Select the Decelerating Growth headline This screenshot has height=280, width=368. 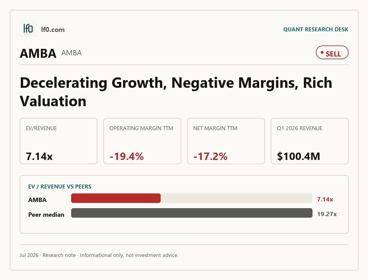tap(176, 92)
